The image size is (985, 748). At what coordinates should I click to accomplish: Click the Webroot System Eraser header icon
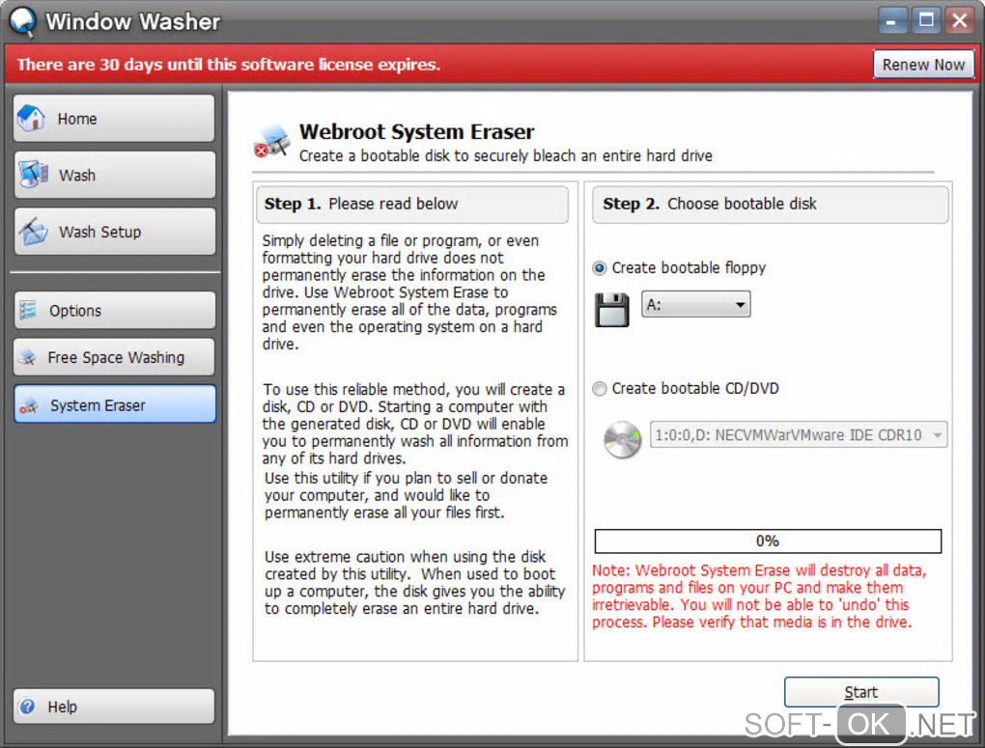click(x=272, y=141)
